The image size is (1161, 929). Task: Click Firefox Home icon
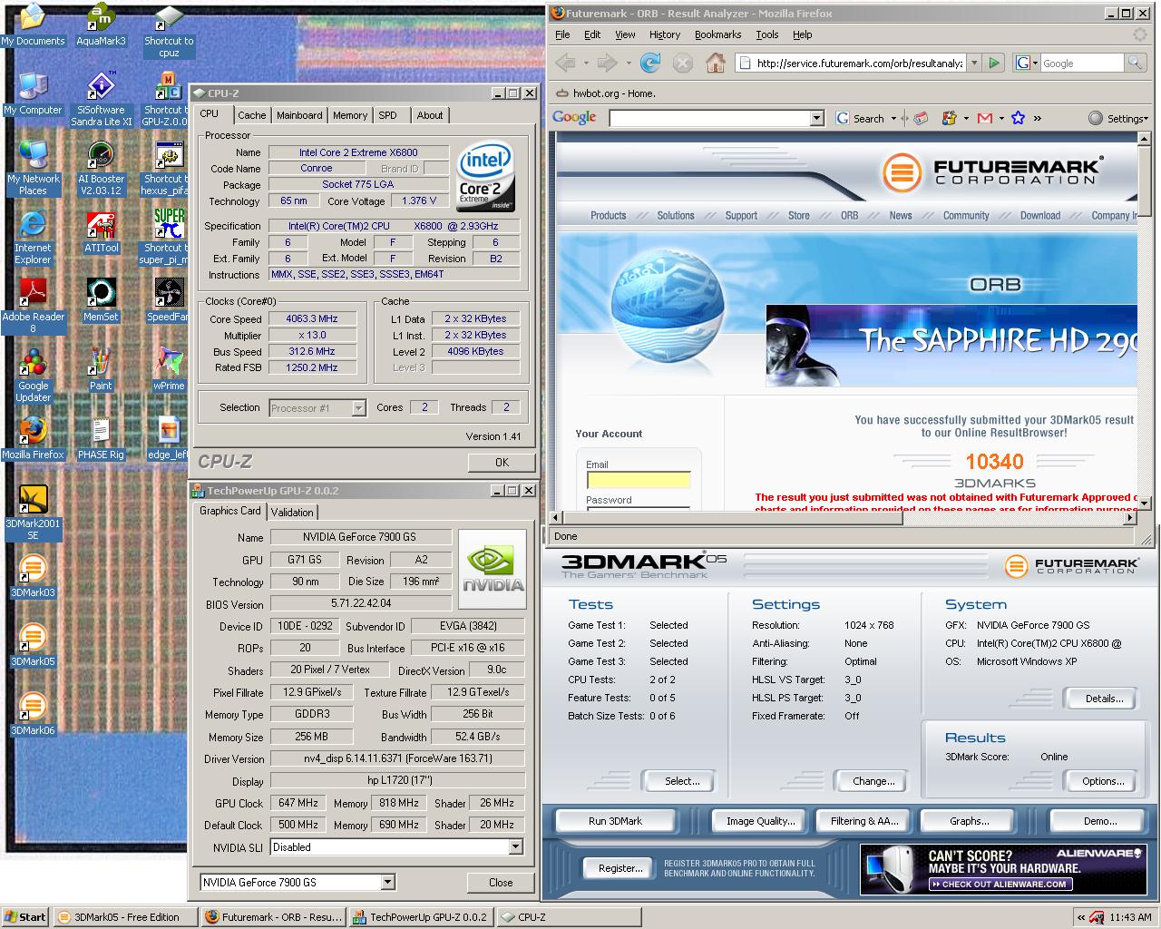[x=716, y=63]
